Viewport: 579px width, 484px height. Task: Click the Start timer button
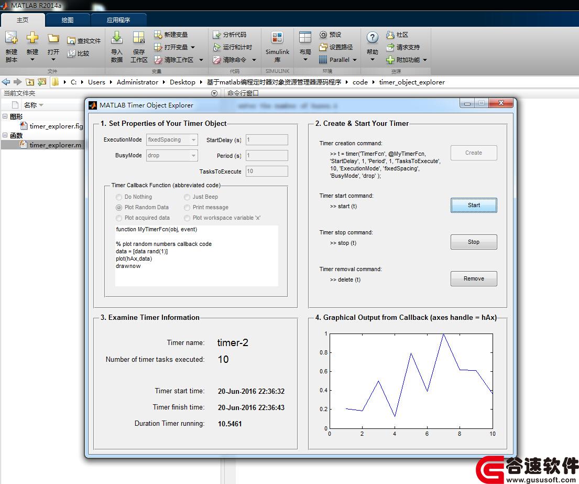[474, 205]
